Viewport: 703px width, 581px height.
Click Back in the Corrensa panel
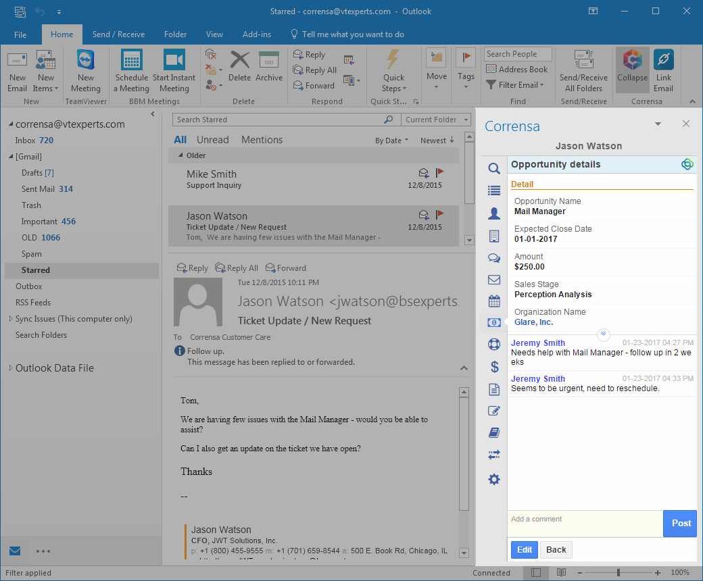[556, 550]
